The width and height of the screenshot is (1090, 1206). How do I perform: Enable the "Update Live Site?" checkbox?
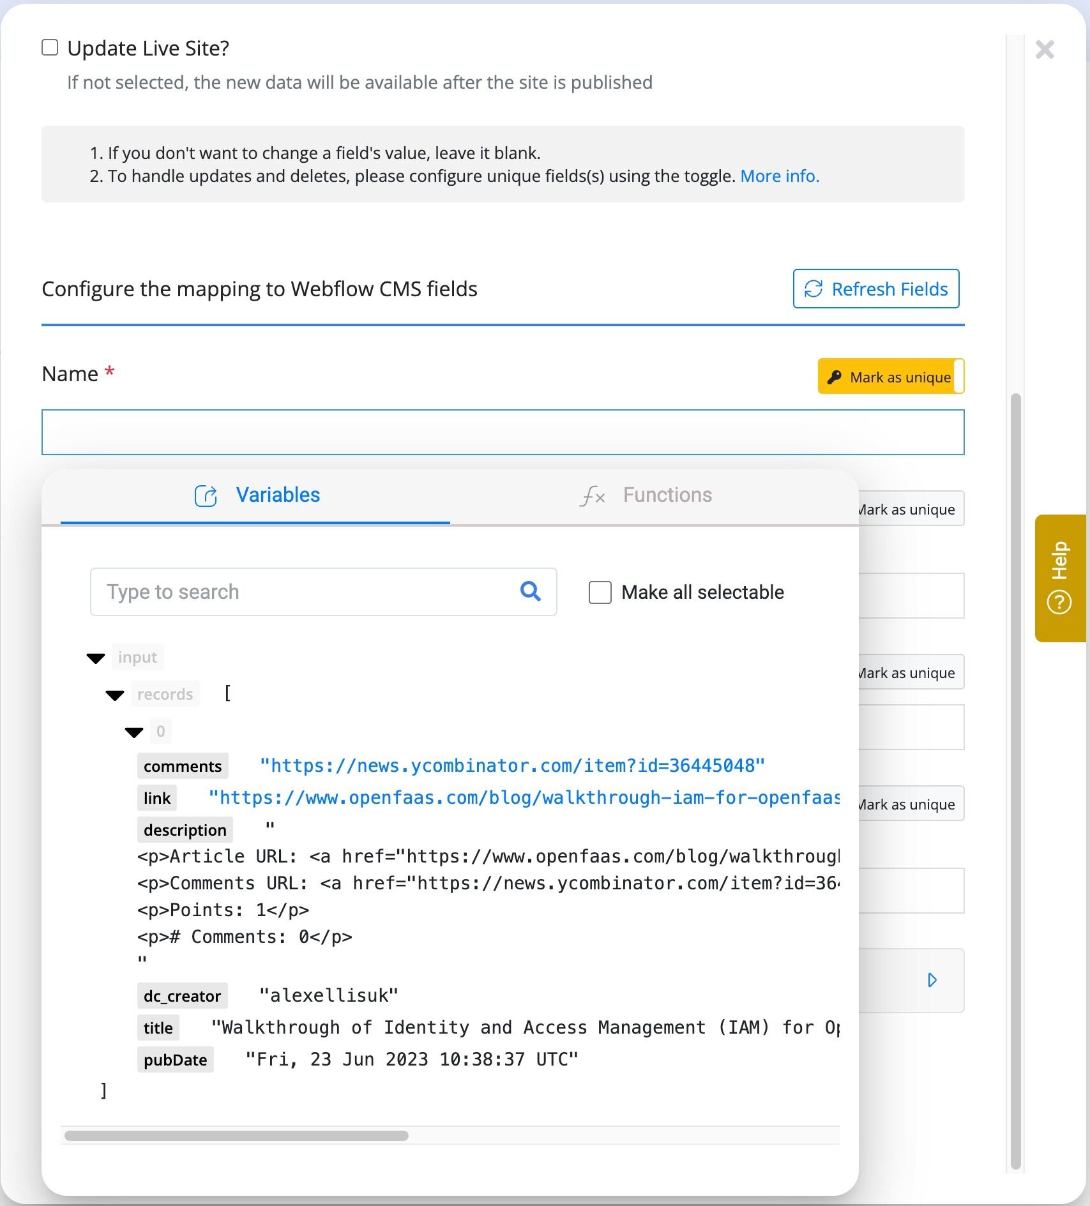coord(49,47)
